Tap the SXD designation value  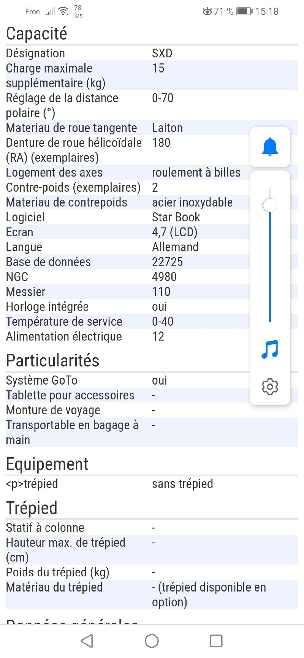(x=162, y=53)
